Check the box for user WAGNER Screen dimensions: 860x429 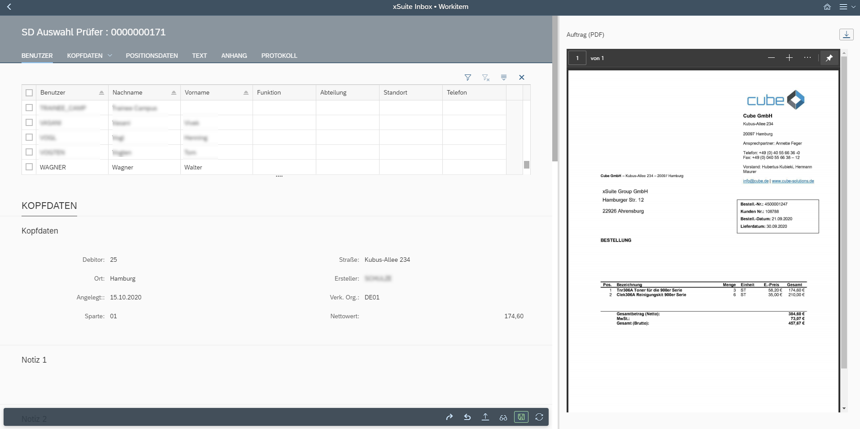29,167
